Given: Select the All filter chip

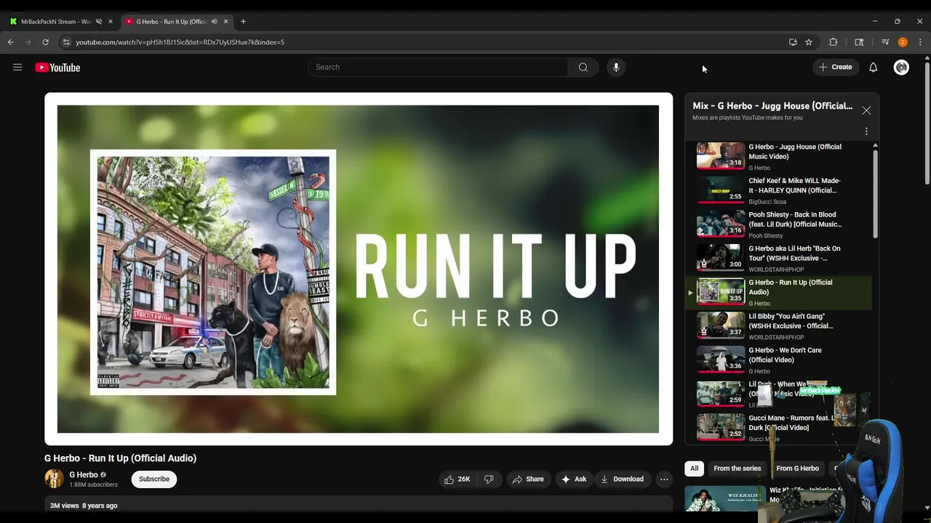Looking at the screenshot, I should click(694, 469).
